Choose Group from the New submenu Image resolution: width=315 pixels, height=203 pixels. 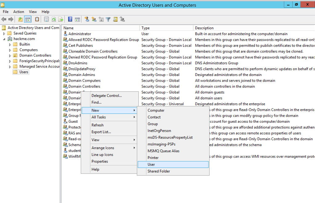[153, 124]
